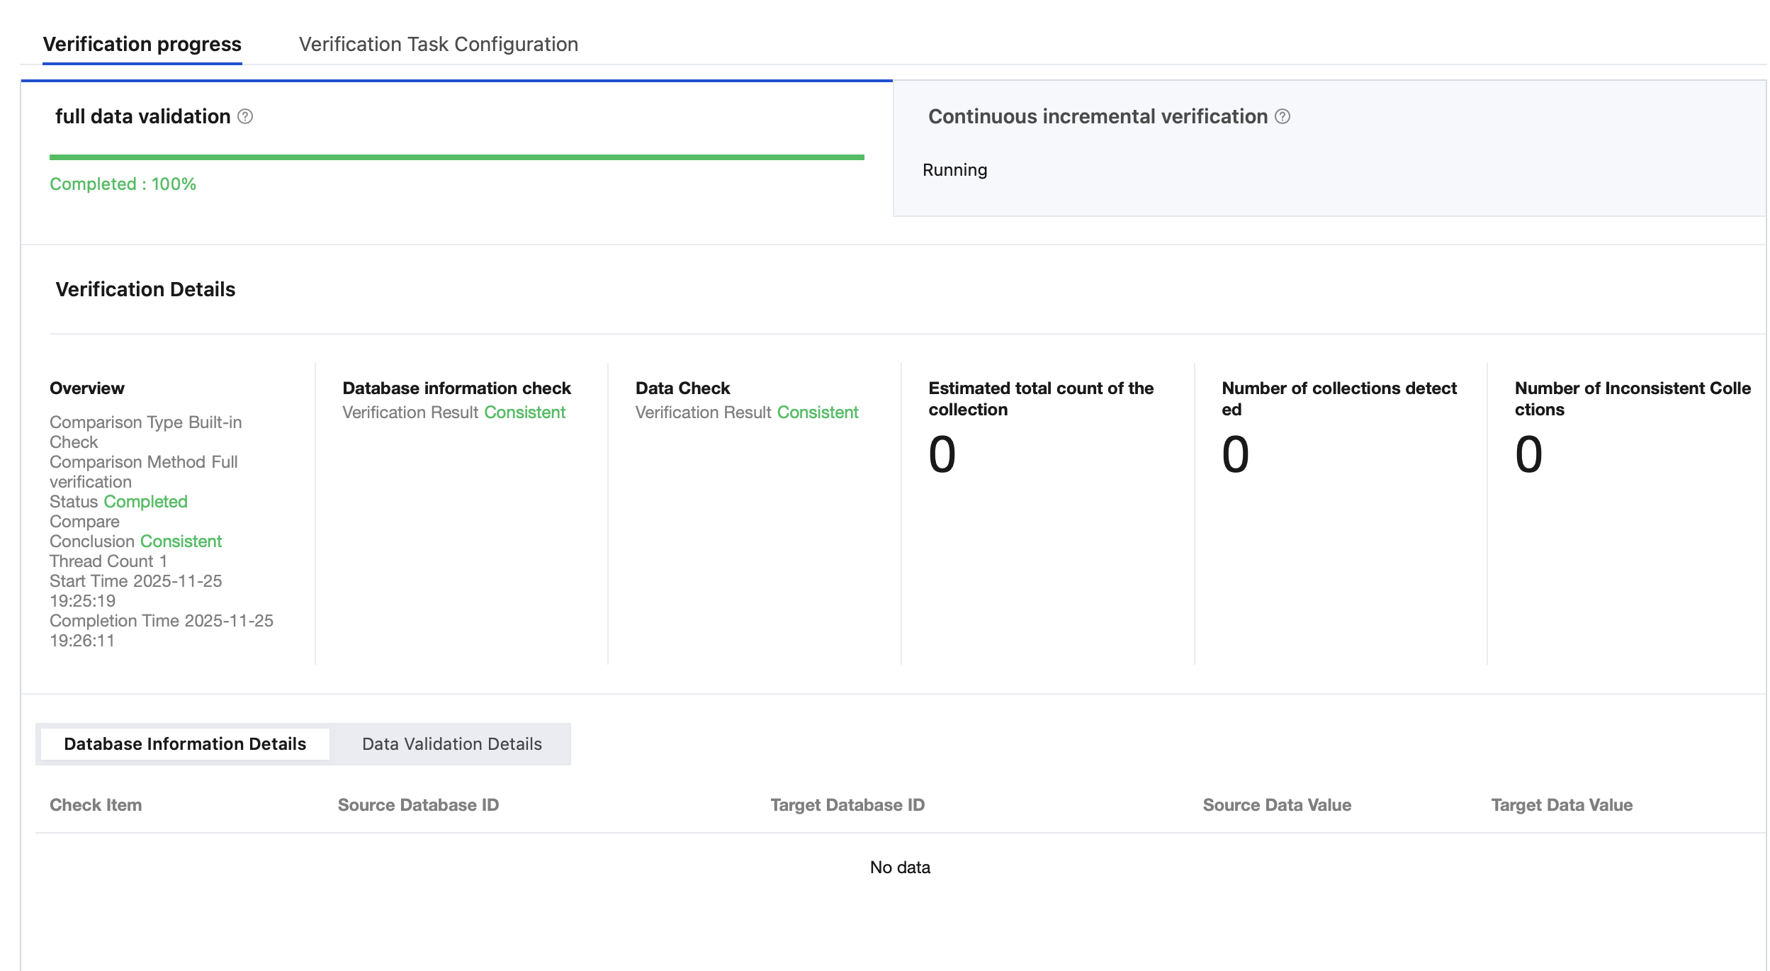Click the Target Database ID column header
The width and height of the screenshot is (1770, 971).
(847, 804)
